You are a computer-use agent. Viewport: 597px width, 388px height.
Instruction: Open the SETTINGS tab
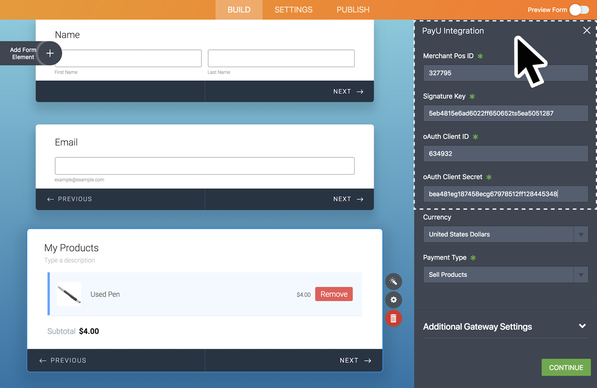294,9
